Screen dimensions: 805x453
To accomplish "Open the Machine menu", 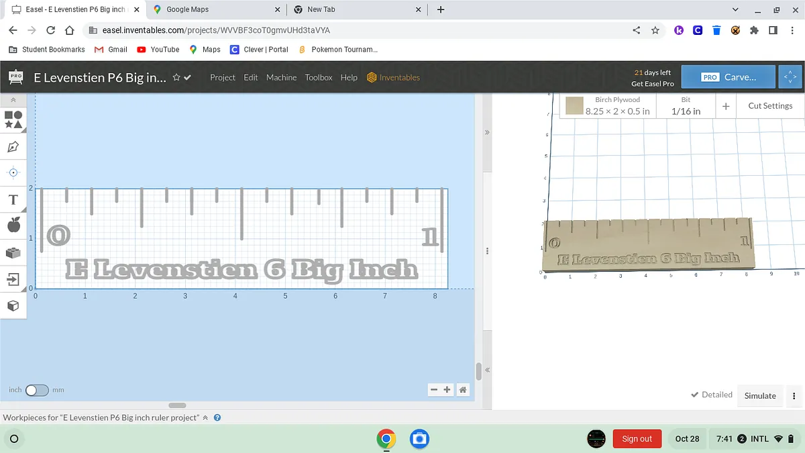I will [281, 77].
